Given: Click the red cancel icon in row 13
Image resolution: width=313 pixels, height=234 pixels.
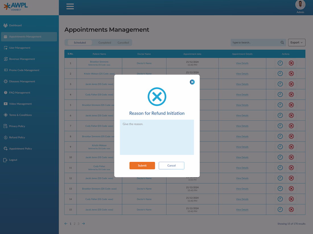Looking at the screenshot, I should (291, 188).
